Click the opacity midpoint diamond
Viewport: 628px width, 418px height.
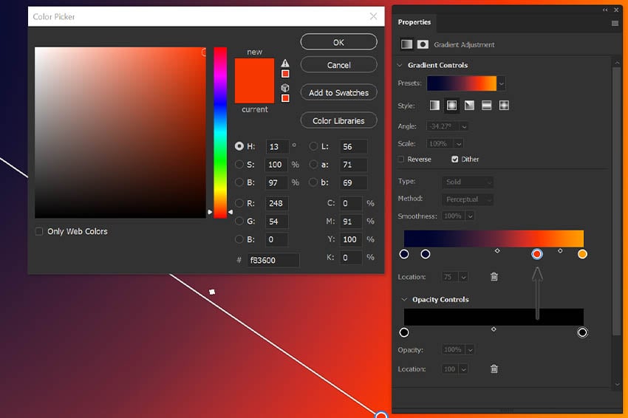coord(494,329)
